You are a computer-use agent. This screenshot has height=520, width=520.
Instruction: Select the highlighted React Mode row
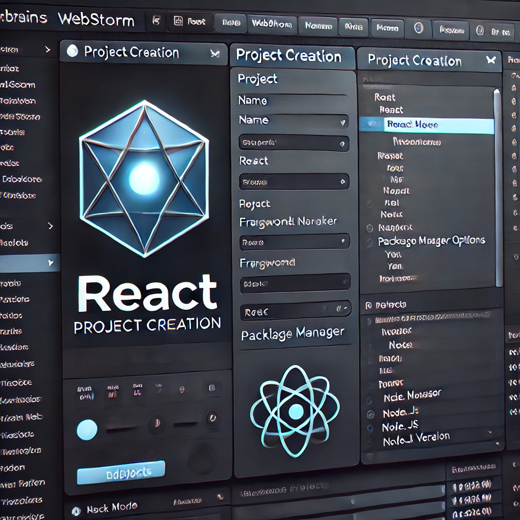coord(427,125)
